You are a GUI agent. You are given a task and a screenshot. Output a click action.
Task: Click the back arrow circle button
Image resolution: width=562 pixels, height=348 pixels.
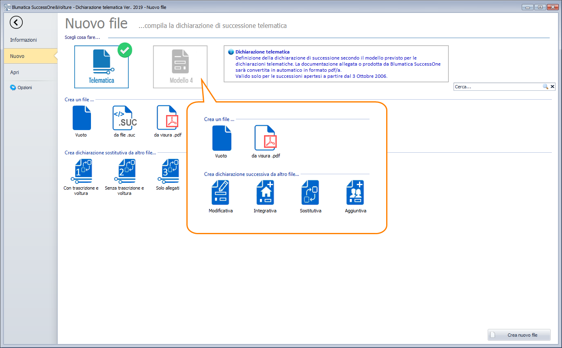16,22
